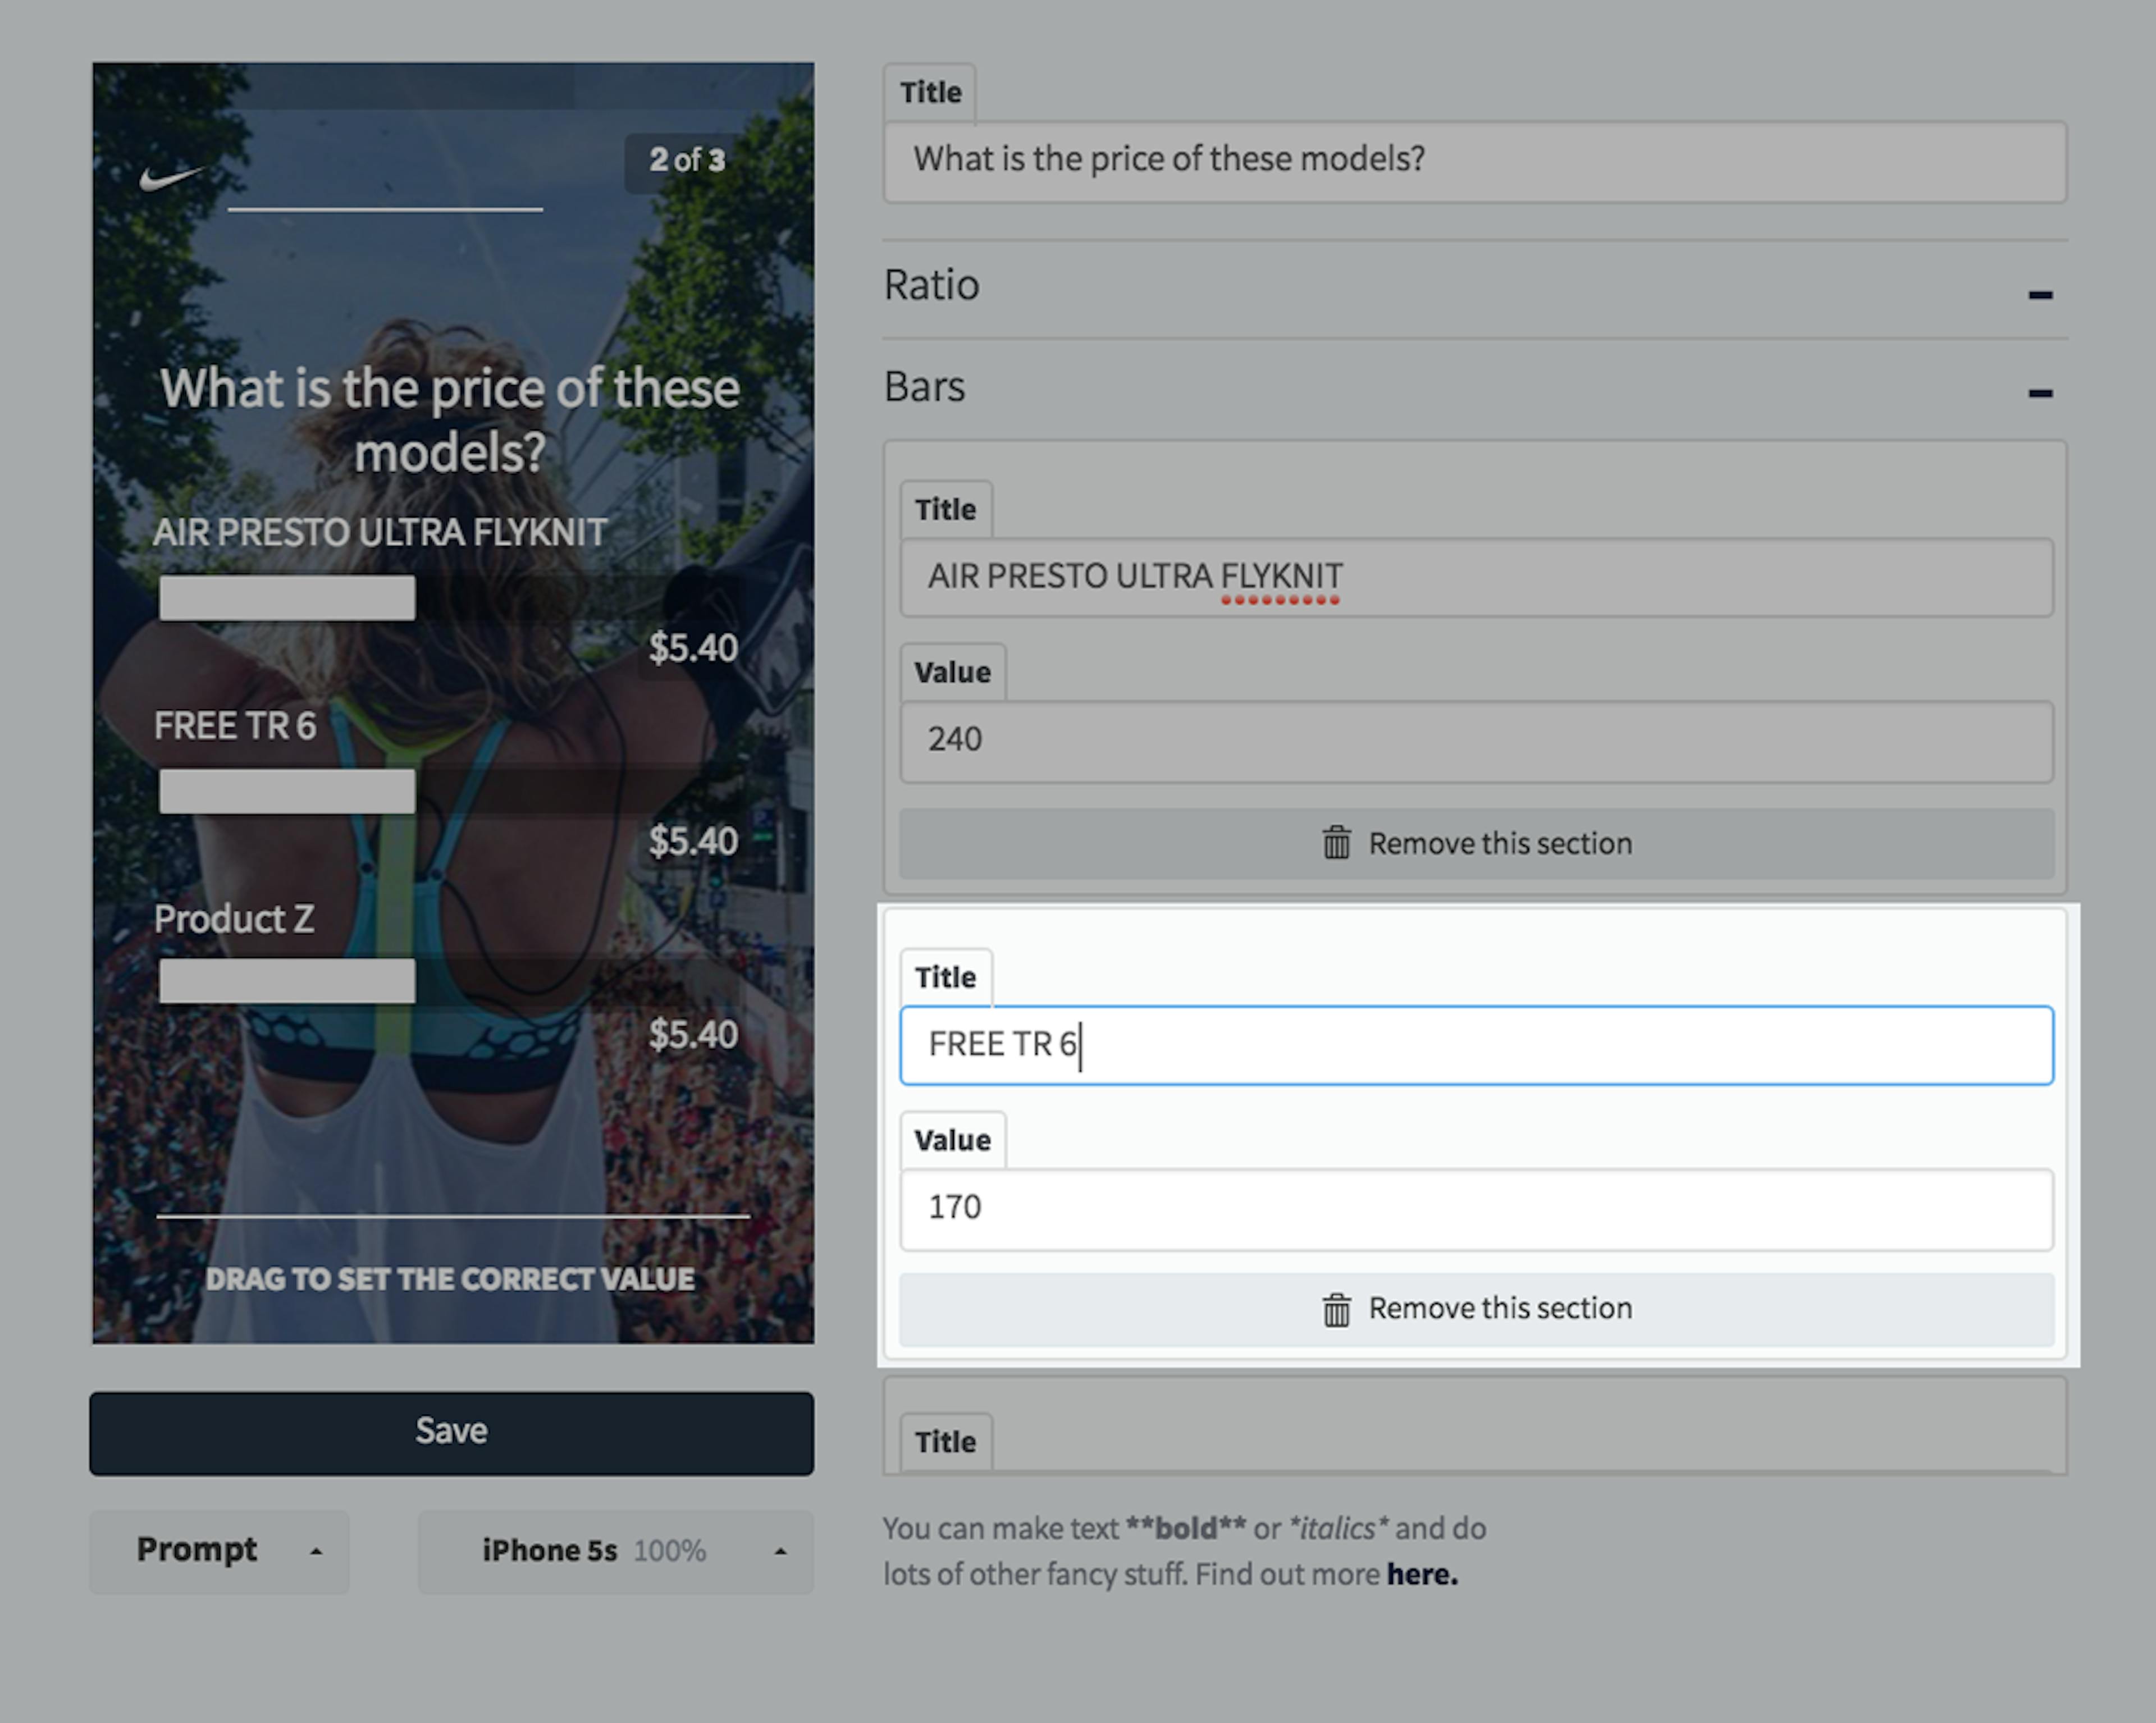Open the 'here.' formatting help link
2156x1723 pixels.
tap(1422, 1574)
